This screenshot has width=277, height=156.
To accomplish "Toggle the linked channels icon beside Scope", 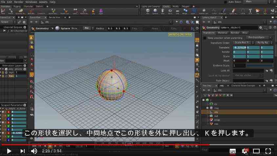I will coord(19,22).
